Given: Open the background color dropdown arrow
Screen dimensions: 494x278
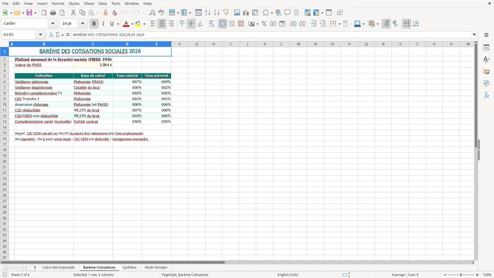Looking at the screenshot, I should (144, 24).
